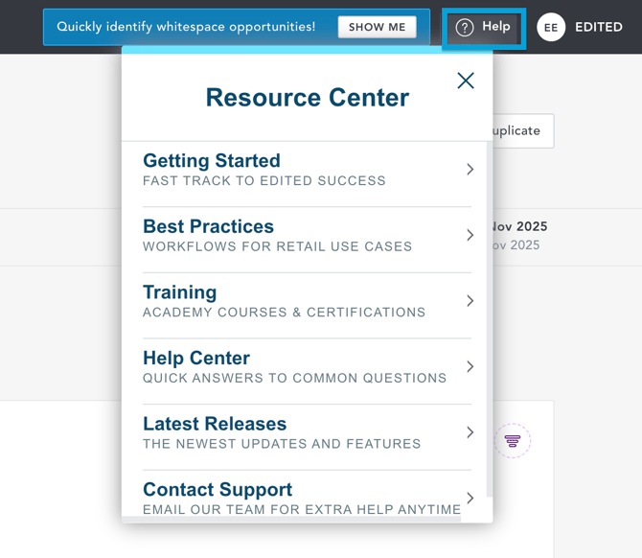642x558 pixels.
Task: Click the EDITED account label
Action: pyautogui.click(x=599, y=28)
